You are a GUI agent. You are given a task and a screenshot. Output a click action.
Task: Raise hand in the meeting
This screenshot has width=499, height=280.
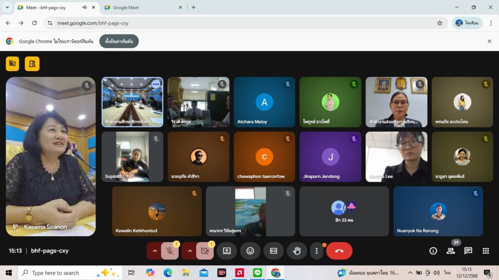click(297, 251)
